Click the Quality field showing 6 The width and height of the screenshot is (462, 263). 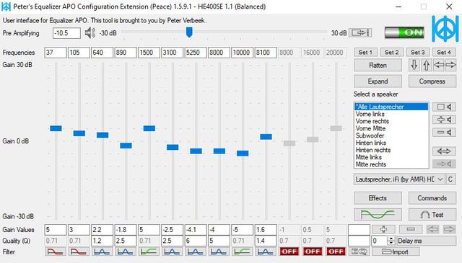click(x=196, y=241)
